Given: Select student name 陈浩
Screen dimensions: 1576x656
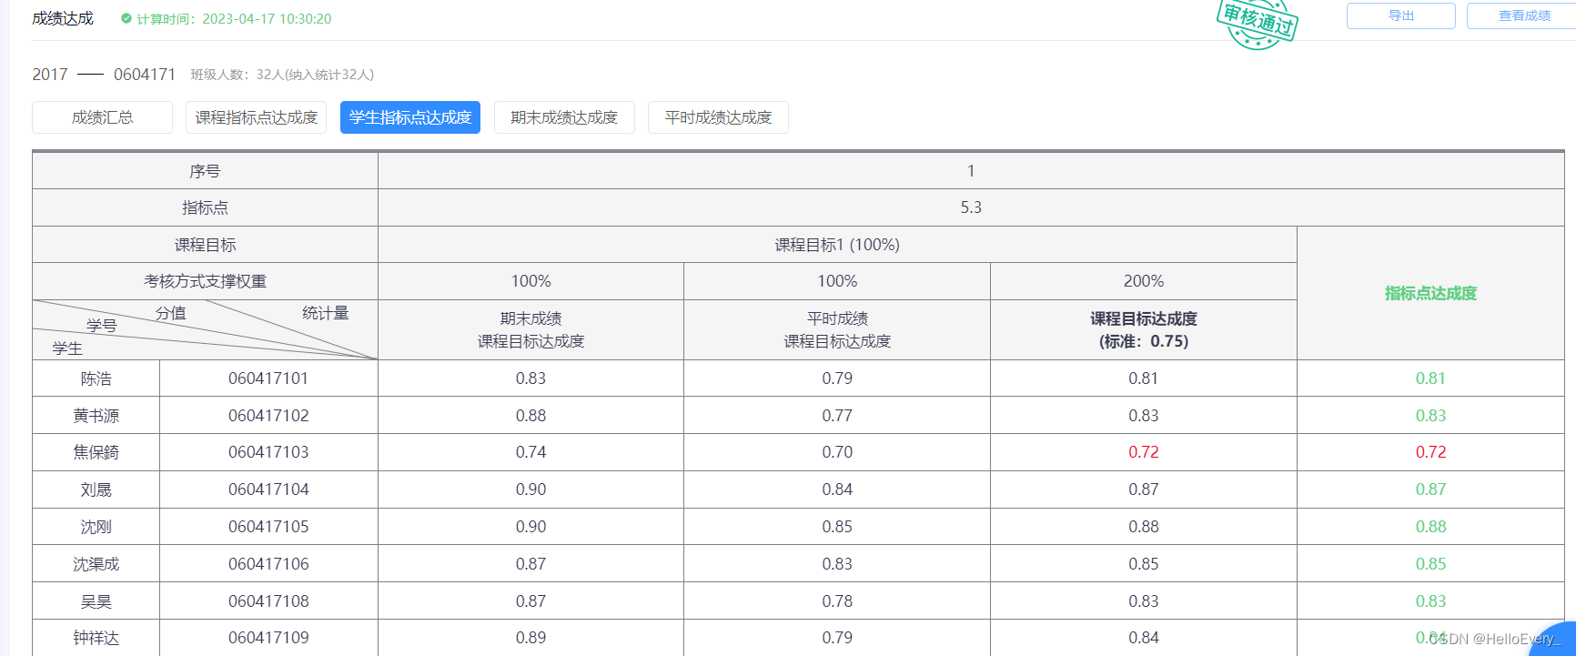Looking at the screenshot, I should click(96, 378).
